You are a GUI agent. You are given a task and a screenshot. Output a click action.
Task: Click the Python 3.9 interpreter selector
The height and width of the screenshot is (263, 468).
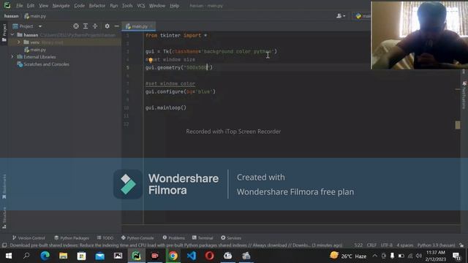[x=436, y=245]
